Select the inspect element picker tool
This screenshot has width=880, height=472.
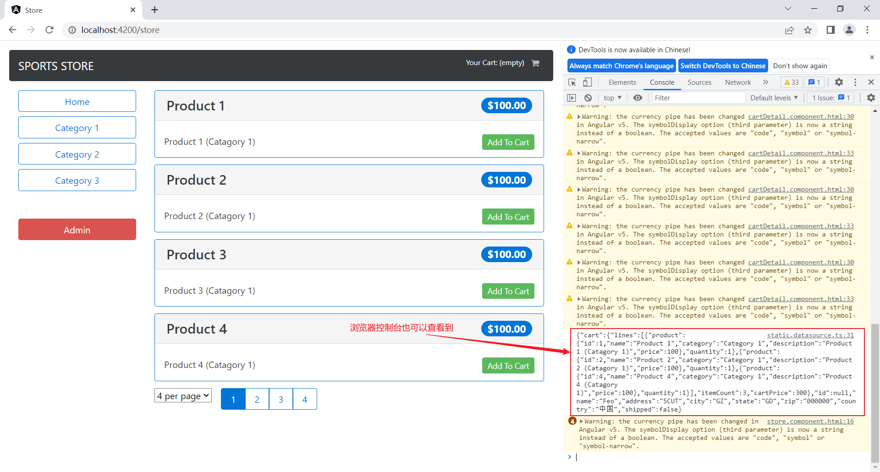(572, 82)
